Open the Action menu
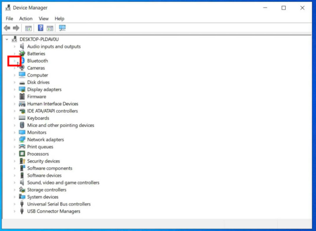This screenshot has height=231, width=316. 26,19
